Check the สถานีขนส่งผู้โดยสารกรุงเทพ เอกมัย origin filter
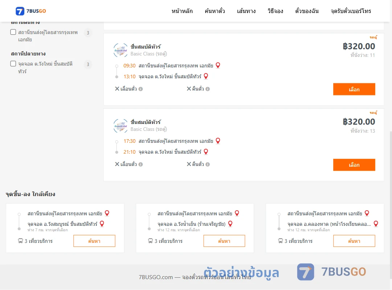Image resolution: width=392 pixels, height=290 pixels. click(x=13, y=32)
